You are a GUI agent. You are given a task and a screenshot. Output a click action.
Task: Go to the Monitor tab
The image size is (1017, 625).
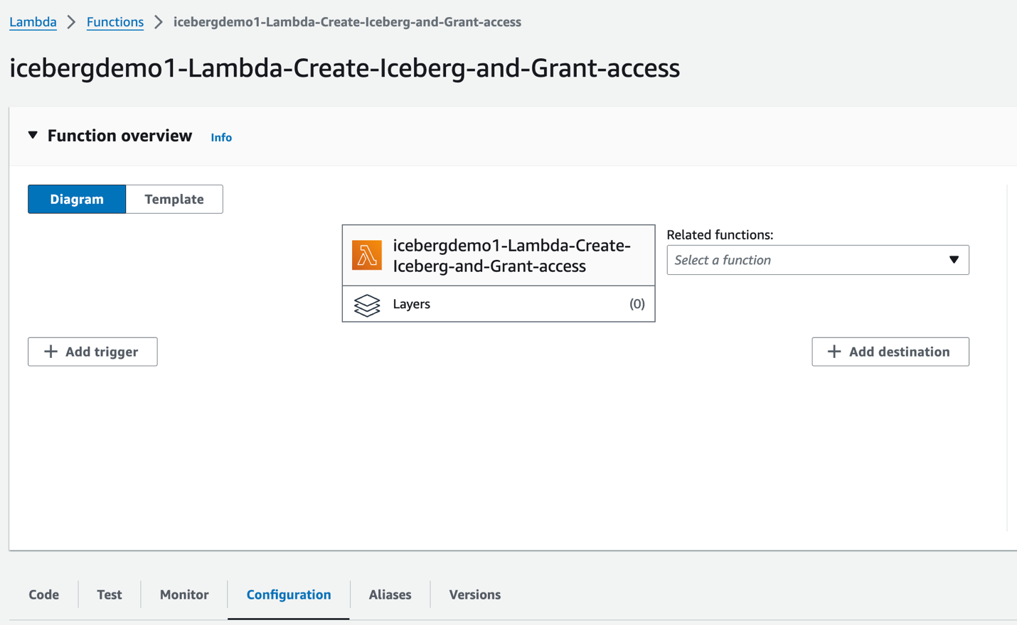point(184,594)
